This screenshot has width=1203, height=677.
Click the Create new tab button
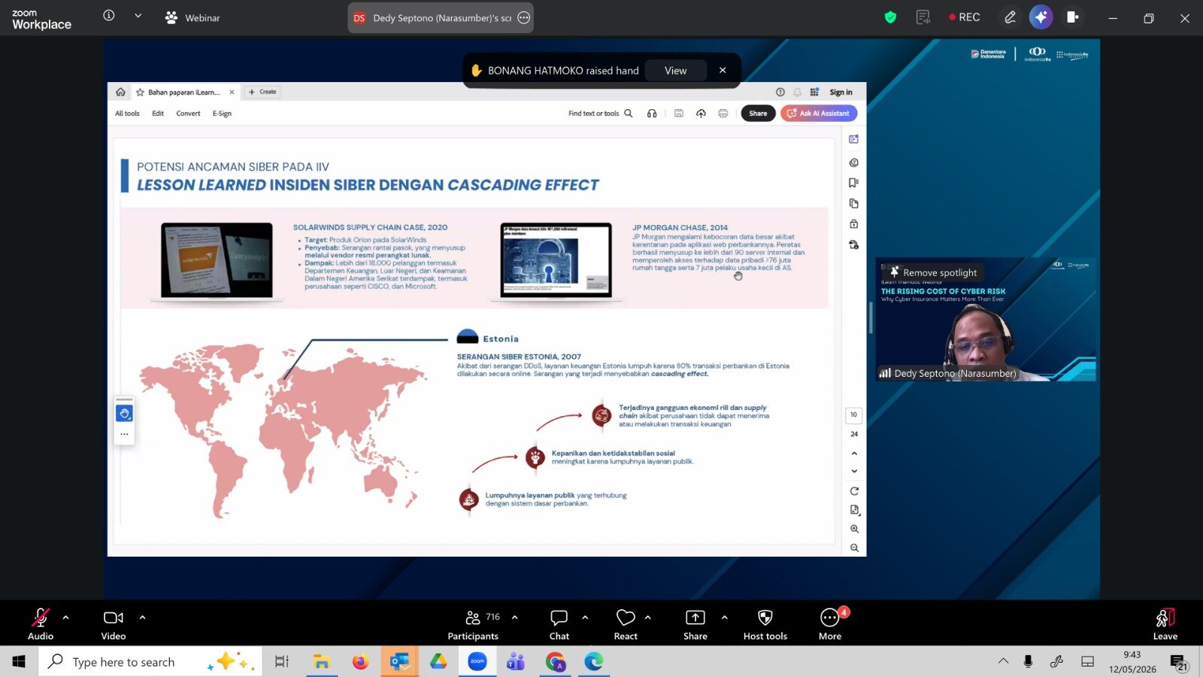point(263,92)
